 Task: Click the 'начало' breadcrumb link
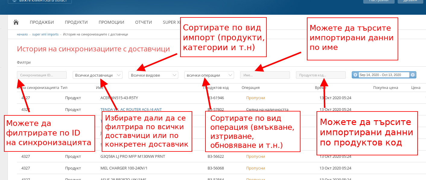coord(22,34)
